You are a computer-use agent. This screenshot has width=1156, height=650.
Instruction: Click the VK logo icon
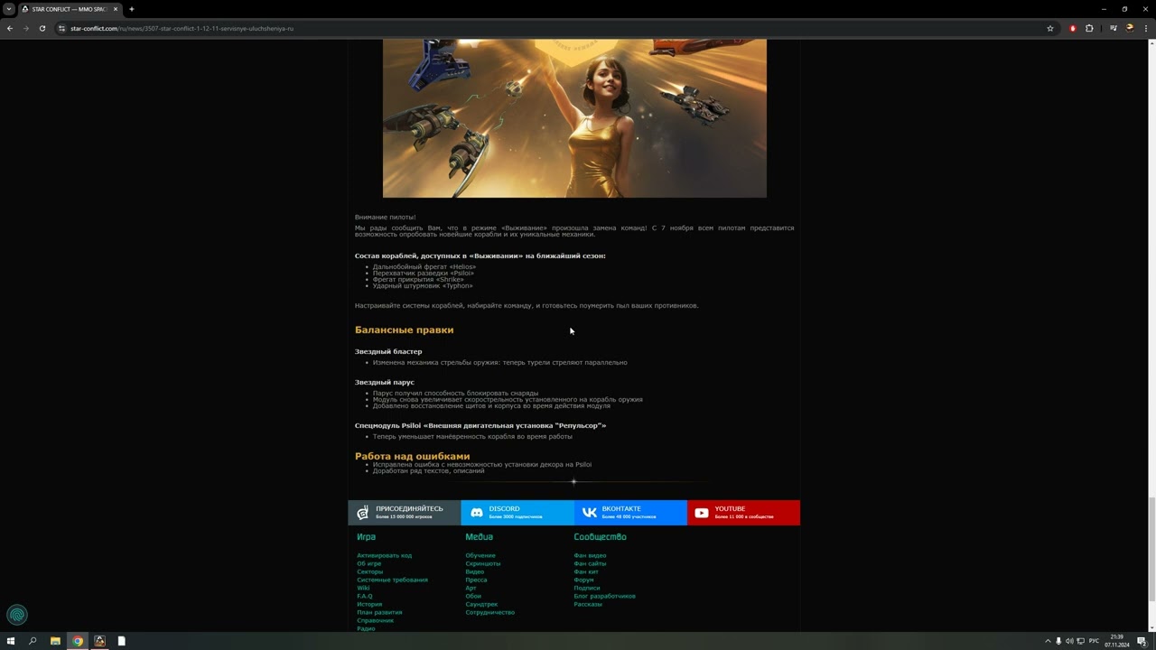pos(590,513)
